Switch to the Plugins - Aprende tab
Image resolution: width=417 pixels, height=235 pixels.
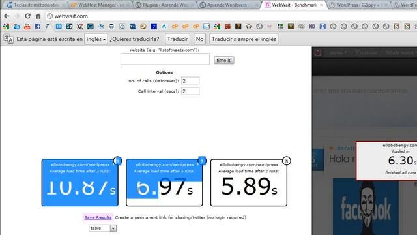(x=165, y=5)
